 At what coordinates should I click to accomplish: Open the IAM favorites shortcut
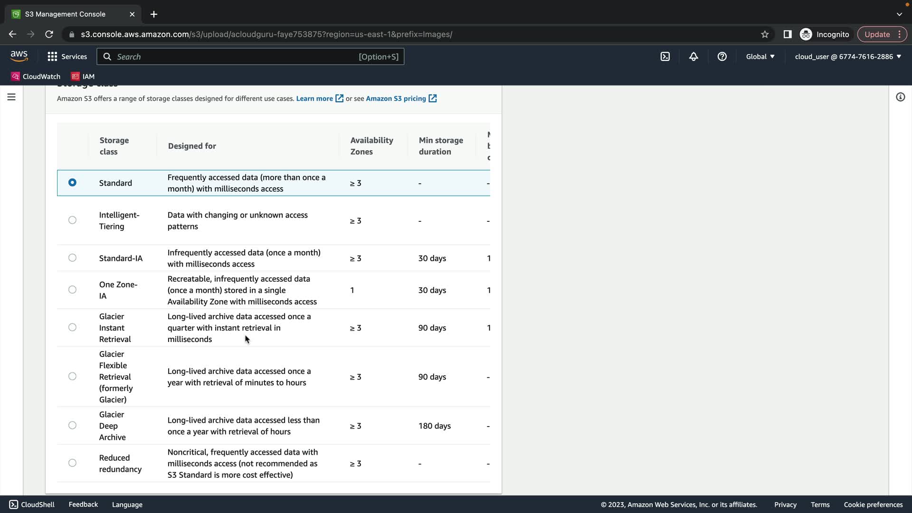[83, 76]
